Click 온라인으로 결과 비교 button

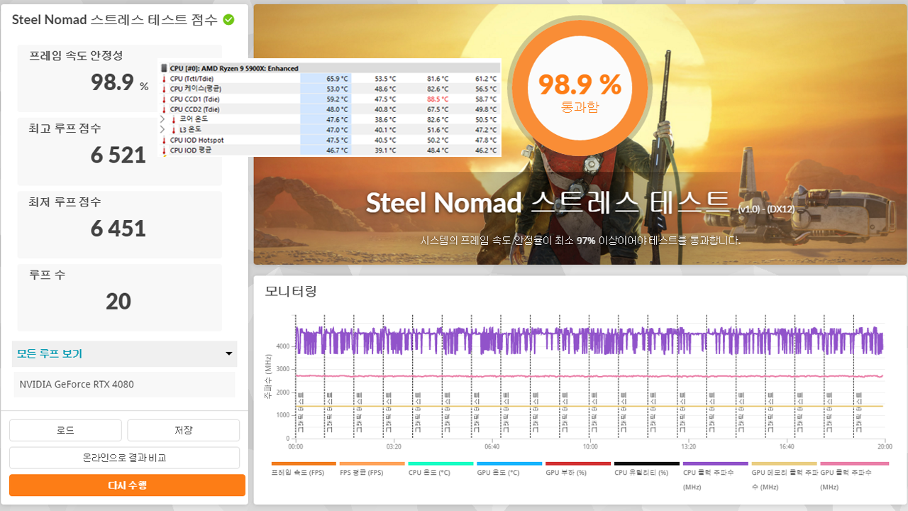[125, 458]
